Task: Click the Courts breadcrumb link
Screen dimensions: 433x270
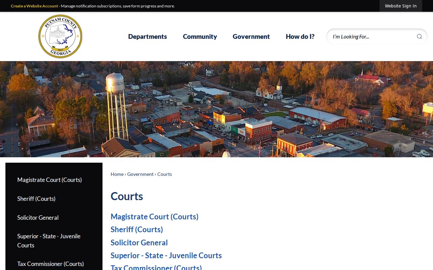Action: [164, 174]
